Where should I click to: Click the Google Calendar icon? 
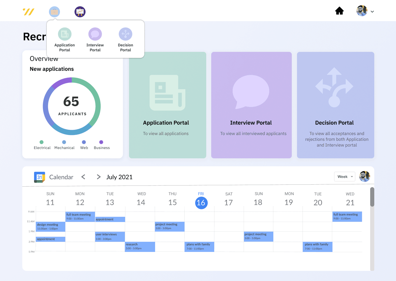click(40, 177)
